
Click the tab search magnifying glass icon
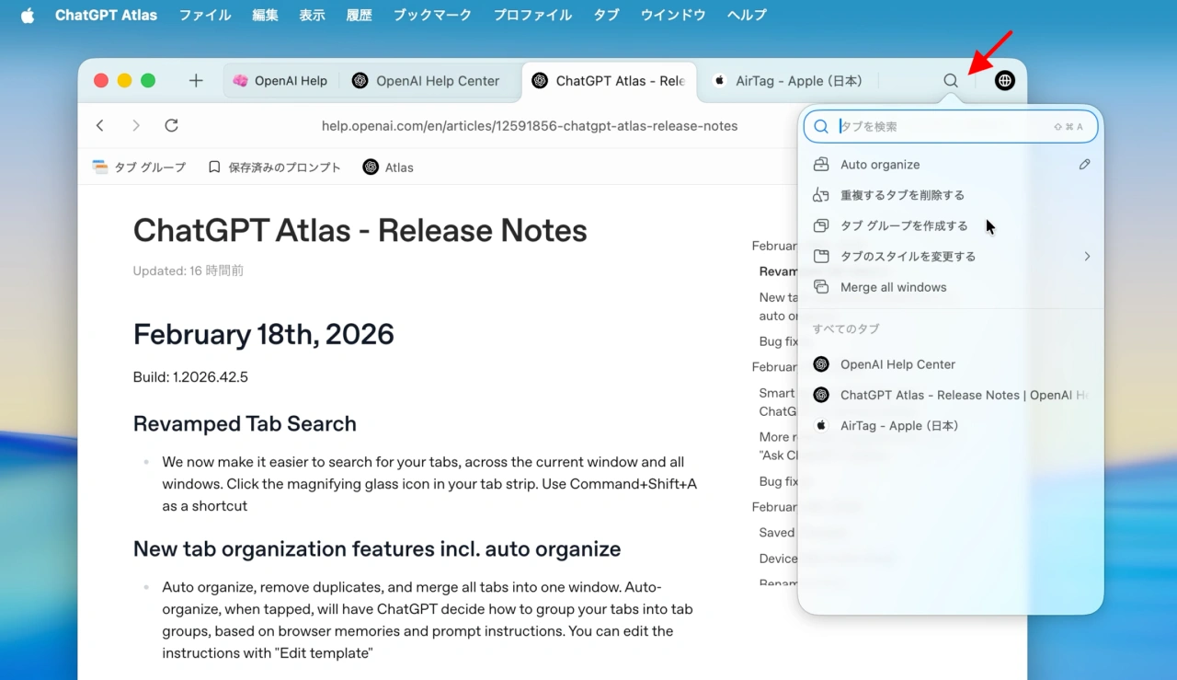pyautogui.click(x=951, y=80)
